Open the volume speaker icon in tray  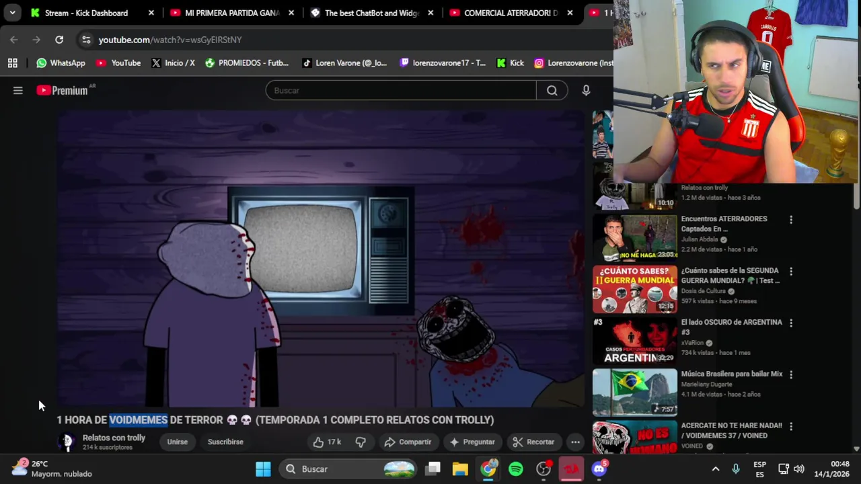point(798,469)
